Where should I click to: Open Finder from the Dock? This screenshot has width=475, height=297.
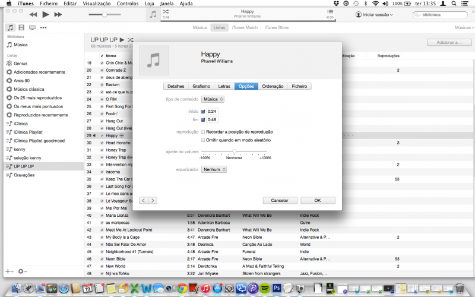coord(17,288)
